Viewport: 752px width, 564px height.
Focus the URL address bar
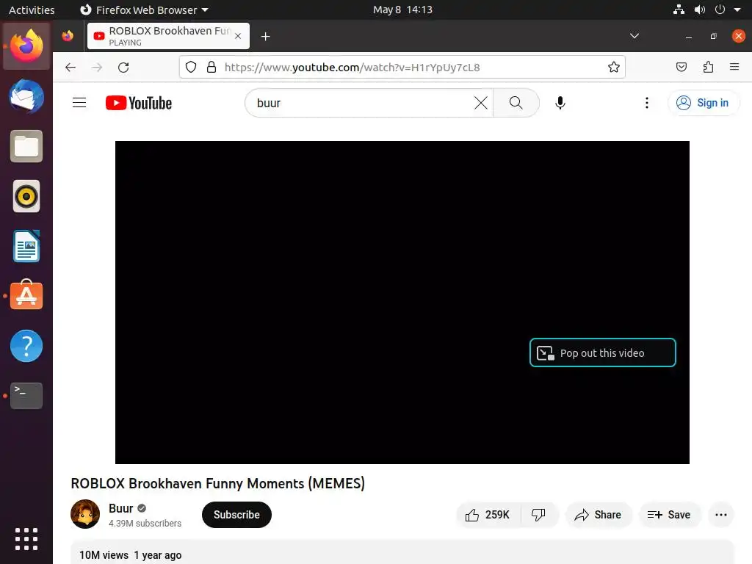click(x=403, y=67)
